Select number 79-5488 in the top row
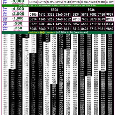Screen dimensions: 115x115 [x=67, y=2]
